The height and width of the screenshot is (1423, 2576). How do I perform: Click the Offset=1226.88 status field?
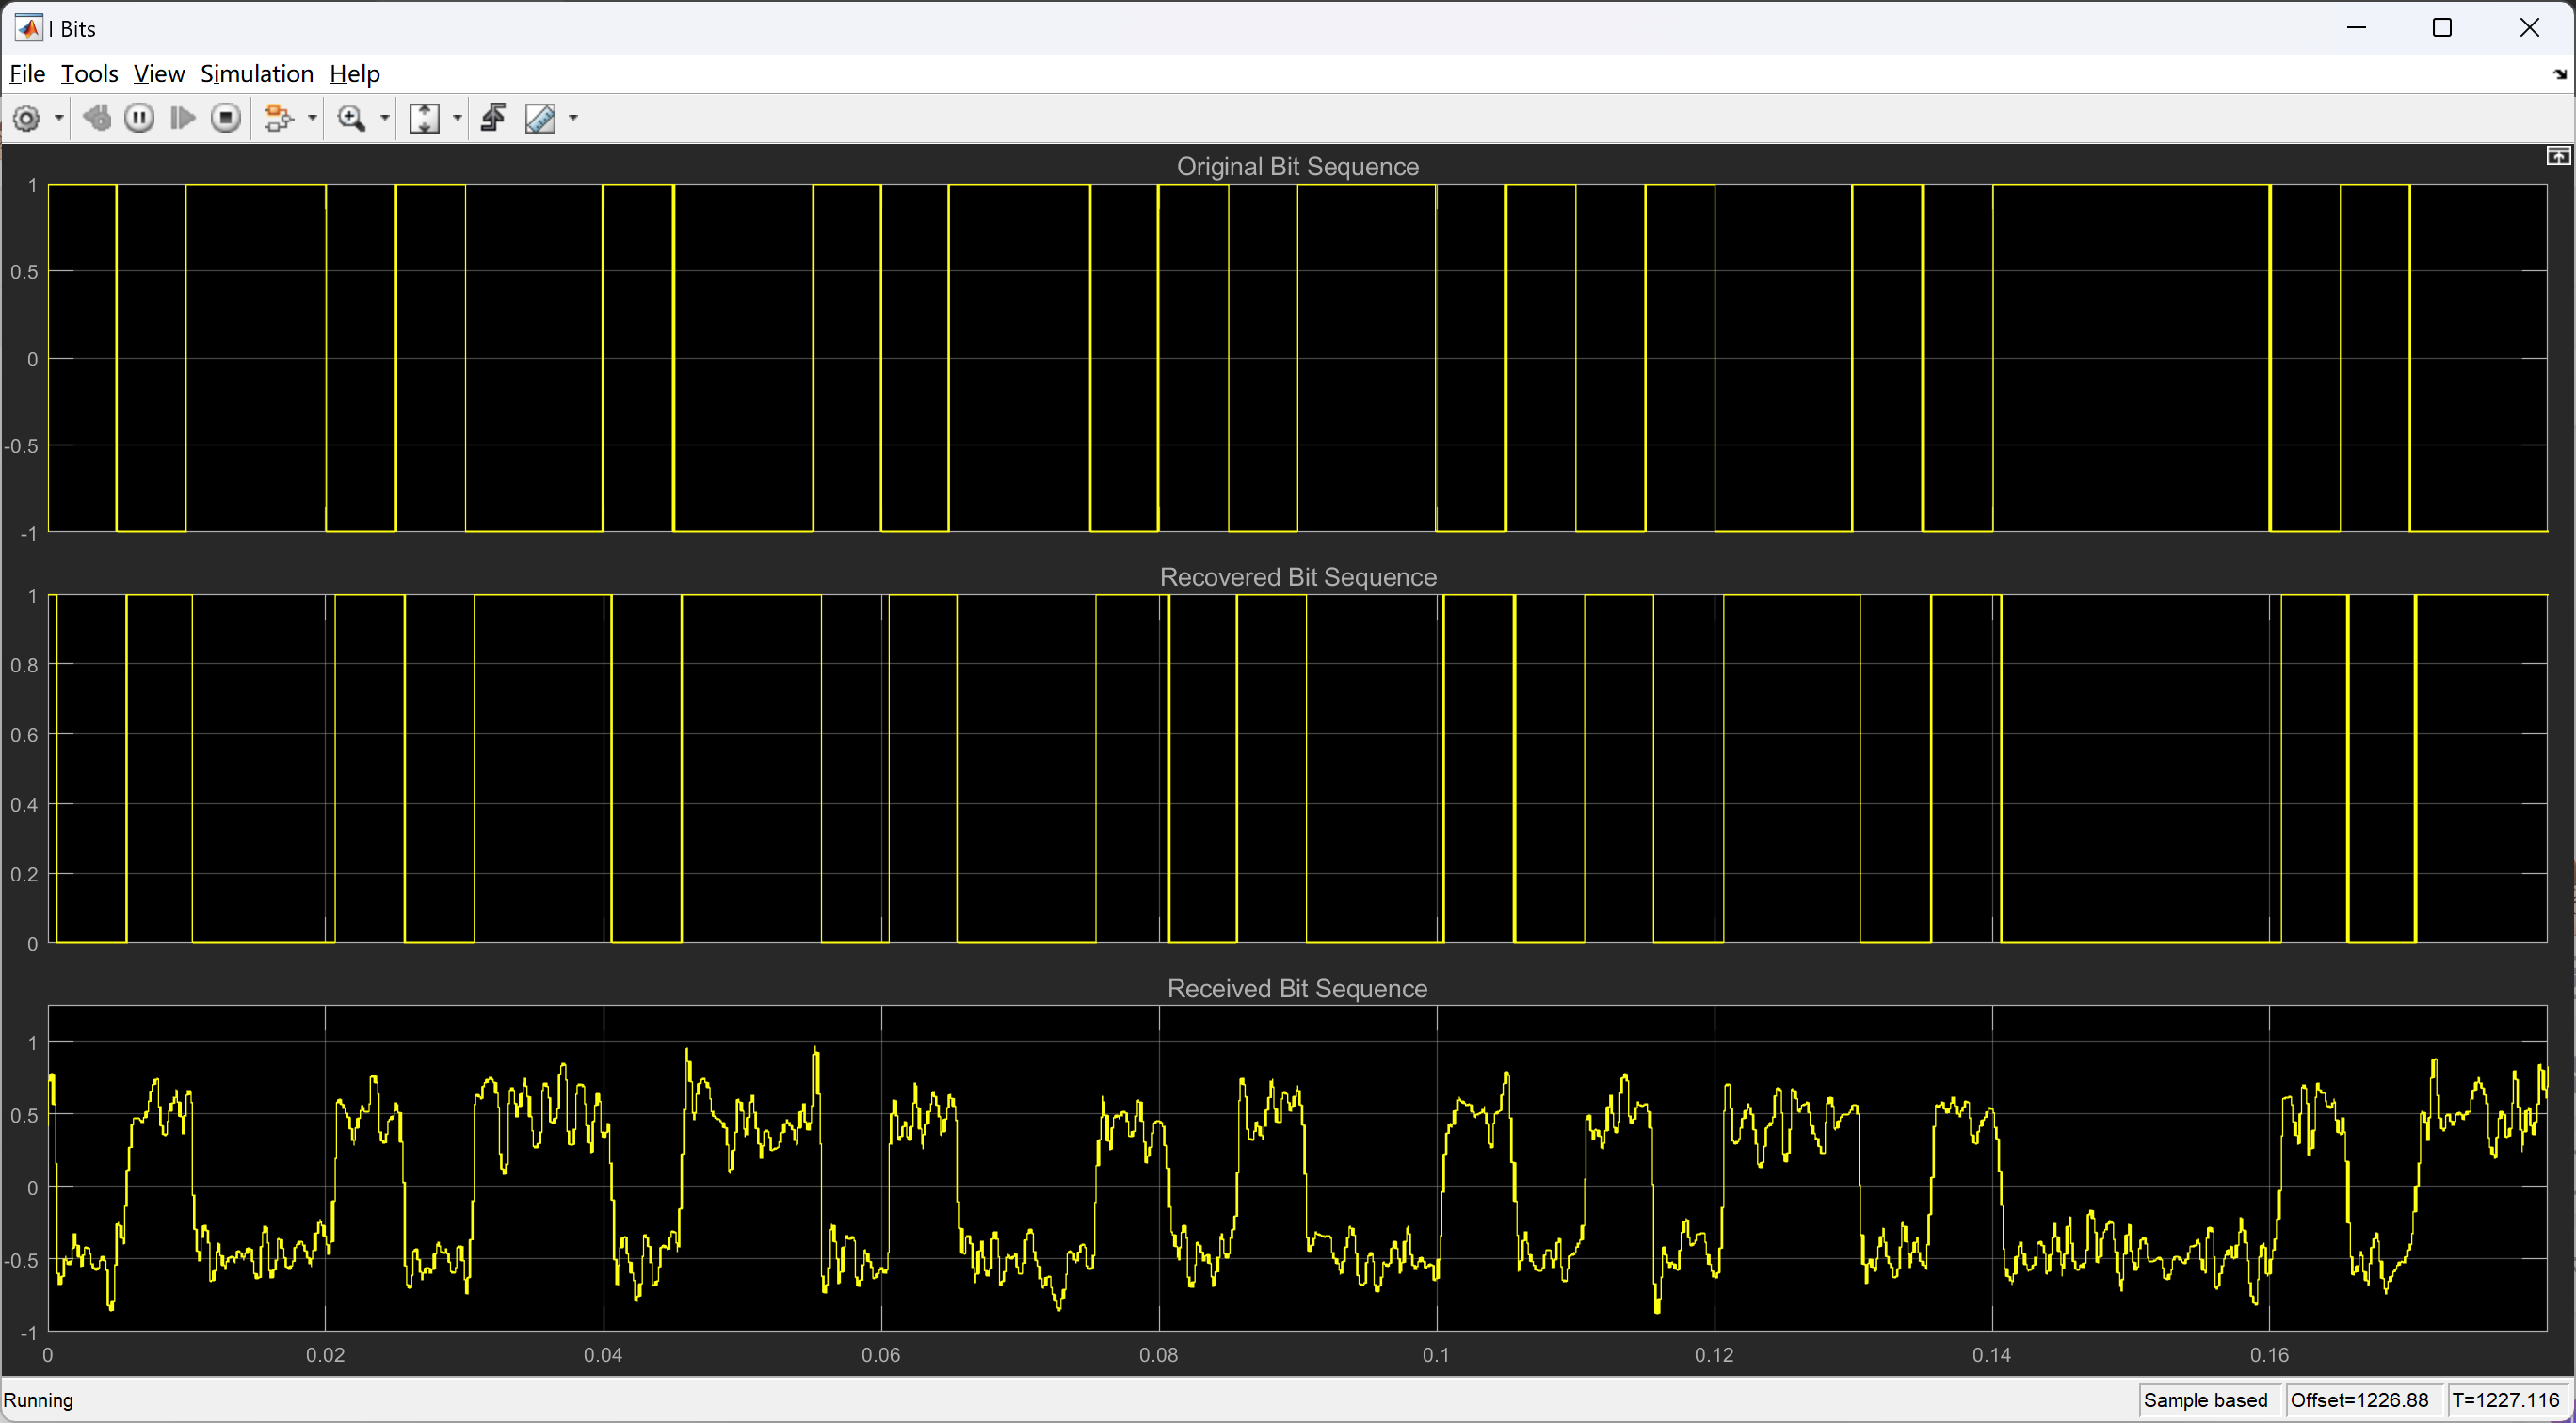tap(2359, 1399)
